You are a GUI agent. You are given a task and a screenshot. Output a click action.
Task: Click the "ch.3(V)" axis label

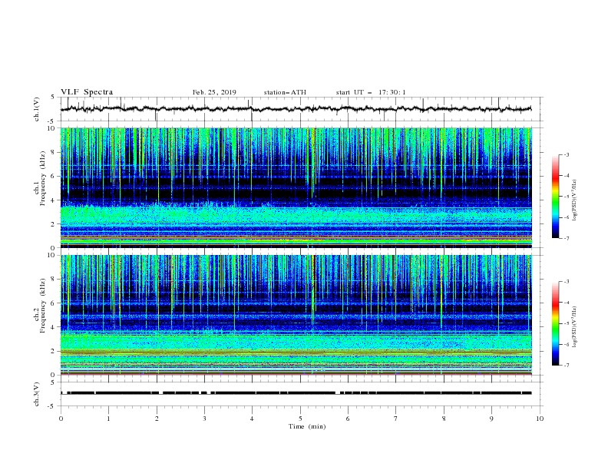click(x=37, y=394)
